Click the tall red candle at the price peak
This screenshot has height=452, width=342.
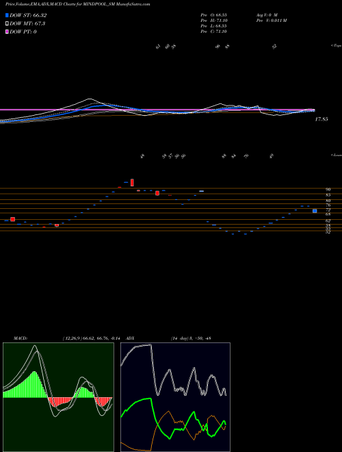(x=132, y=182)
